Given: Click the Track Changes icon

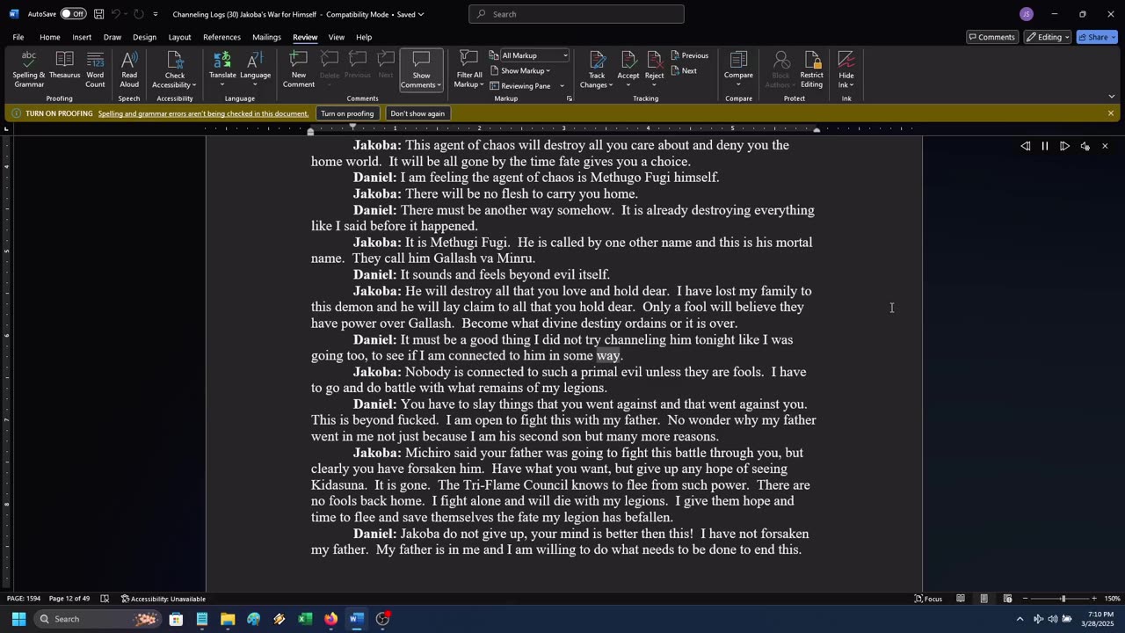Looking at the screenshot, I should (597, 61).
